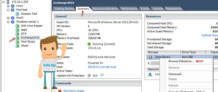Open the Performance tab
This screenshot has height=92, width=218.
[x=129, y=9]
